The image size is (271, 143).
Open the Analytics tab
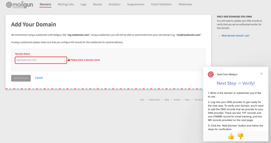coord(115,4)
